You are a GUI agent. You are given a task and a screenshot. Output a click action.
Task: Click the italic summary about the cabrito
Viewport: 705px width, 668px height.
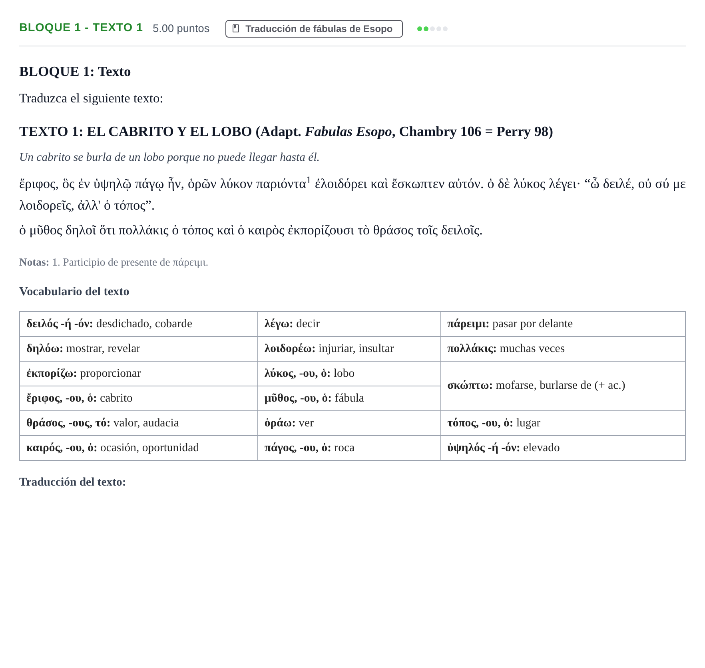point(169,157)
